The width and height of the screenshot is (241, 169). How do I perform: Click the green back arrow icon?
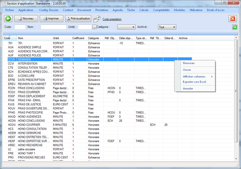tap(8, 18)
